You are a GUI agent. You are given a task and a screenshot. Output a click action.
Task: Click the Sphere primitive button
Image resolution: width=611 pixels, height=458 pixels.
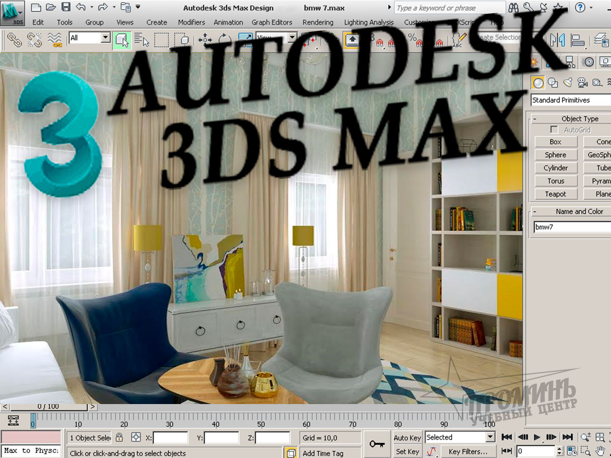(556, 155)
